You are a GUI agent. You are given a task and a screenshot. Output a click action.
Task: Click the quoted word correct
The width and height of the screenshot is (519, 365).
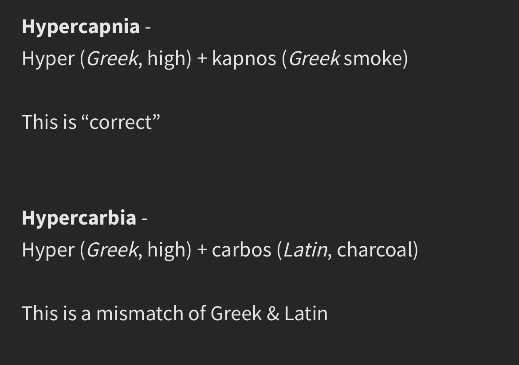coord(121,122)
